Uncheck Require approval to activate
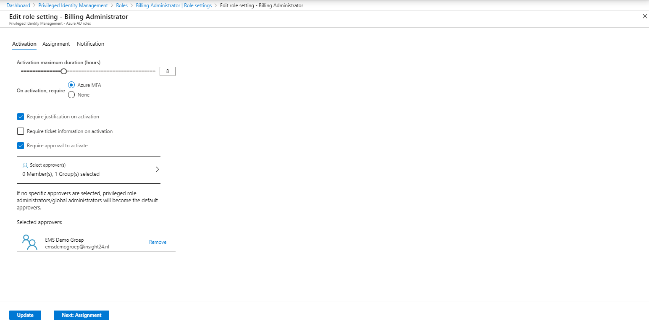The image size is (649, 329). point(21,146)
